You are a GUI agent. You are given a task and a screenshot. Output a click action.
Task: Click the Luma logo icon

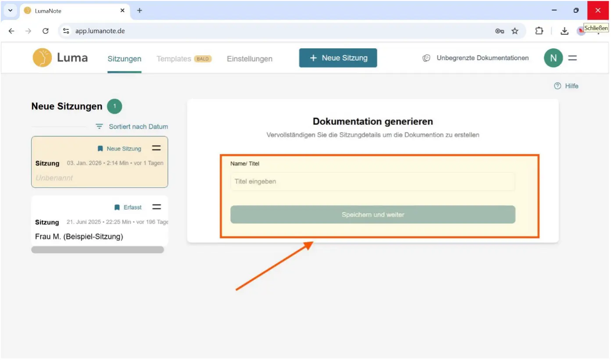click(x=42, y=58)
